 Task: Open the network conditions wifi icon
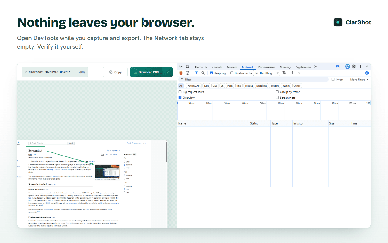click(284, 73)
